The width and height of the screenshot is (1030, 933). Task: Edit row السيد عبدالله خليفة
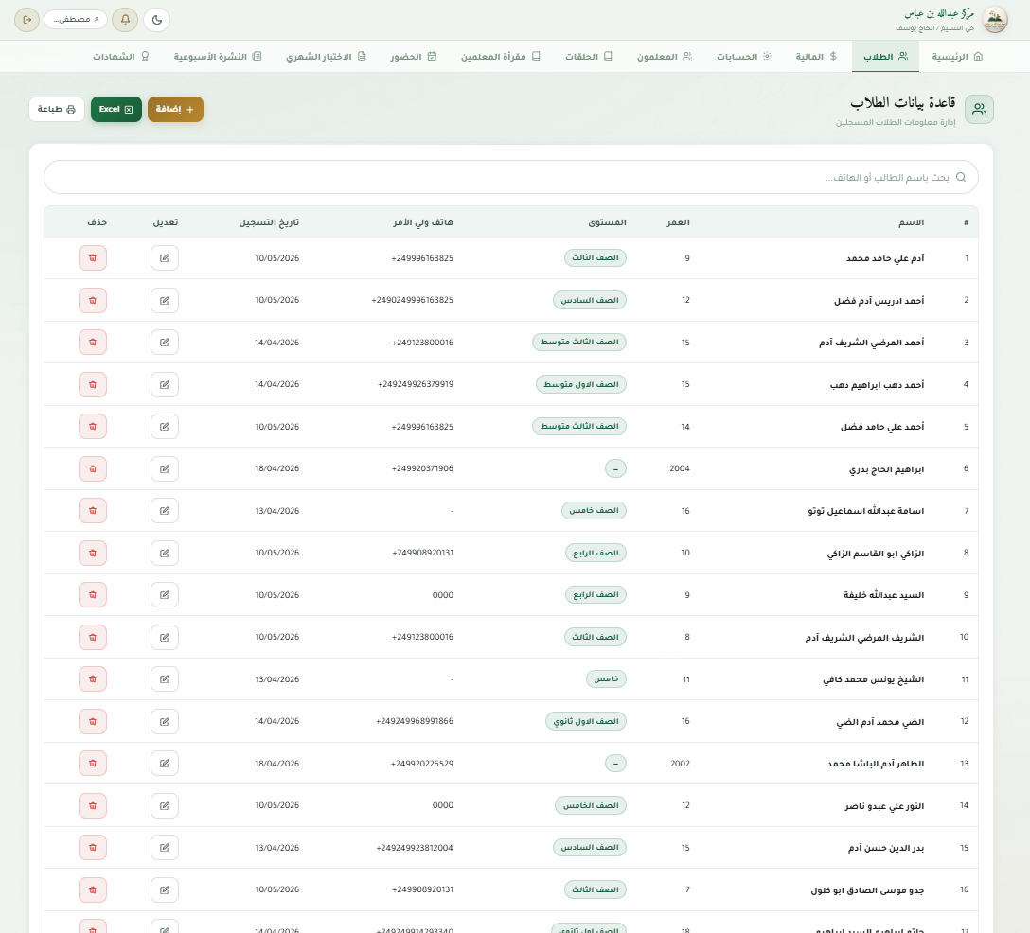(x=164, y=595)
